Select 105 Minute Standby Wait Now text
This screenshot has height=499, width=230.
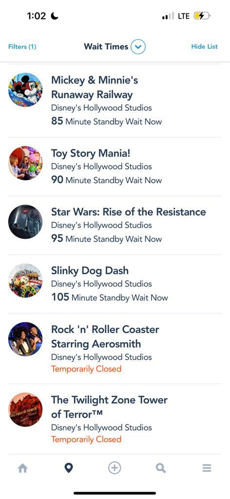110,298
